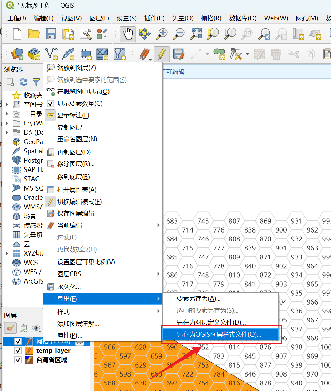
Task: Click the New Temporary Scratch Layer icon
Action: pyautogui.click(x=85, y=54)
